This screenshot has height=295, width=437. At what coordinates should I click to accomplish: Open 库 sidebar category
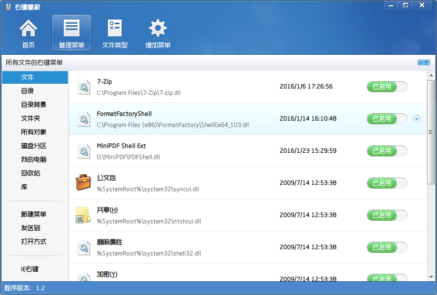click(x=35, y=186)
